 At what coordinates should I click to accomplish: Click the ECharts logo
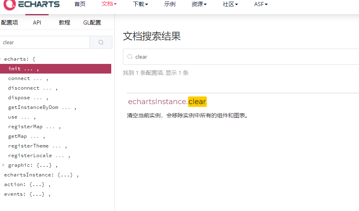point(31,4)
